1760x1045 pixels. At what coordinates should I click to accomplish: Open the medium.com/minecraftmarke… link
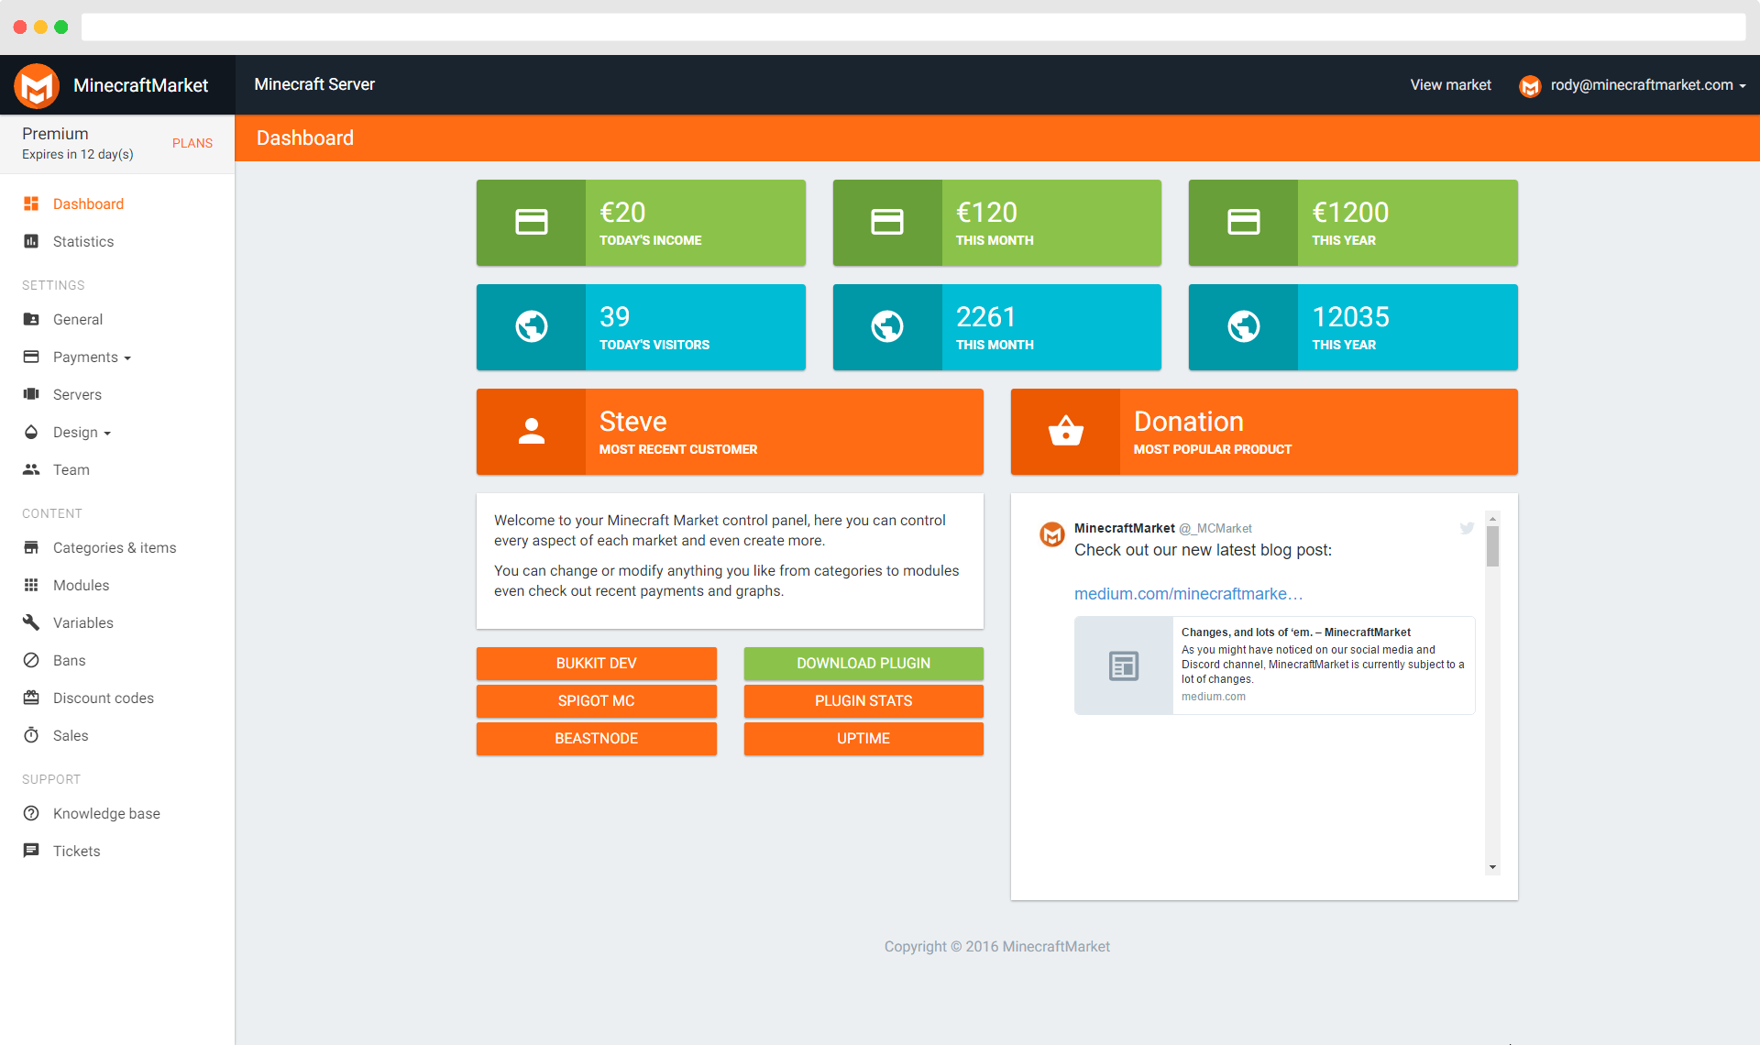(1188, 594)
